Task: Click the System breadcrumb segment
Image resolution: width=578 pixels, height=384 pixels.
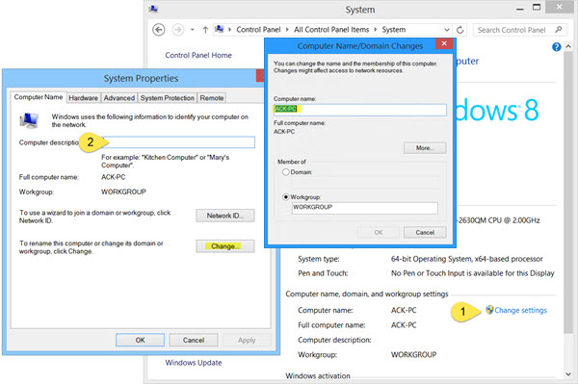Action: [393, 30]
